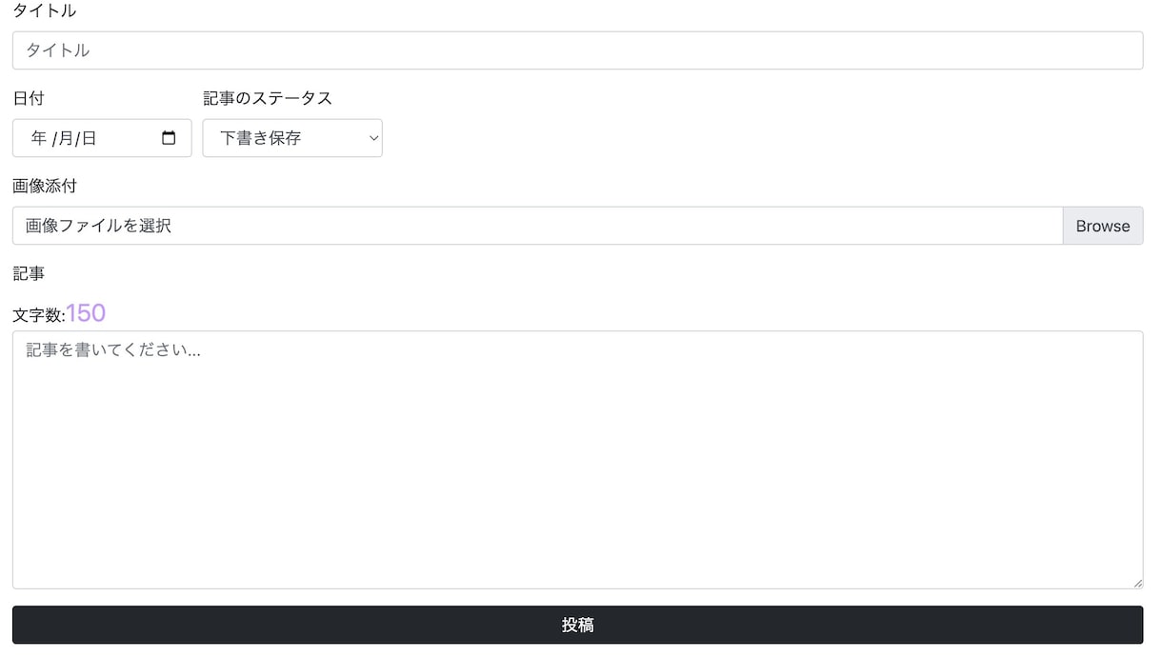Click the 画像ファイルを選択 file input box
This screenshot has height=657, width=1162.
(537, 226)
